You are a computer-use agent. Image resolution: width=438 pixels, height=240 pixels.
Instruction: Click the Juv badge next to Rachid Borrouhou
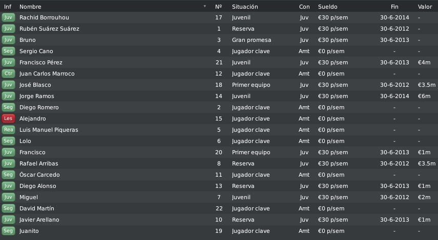(8, 17)
